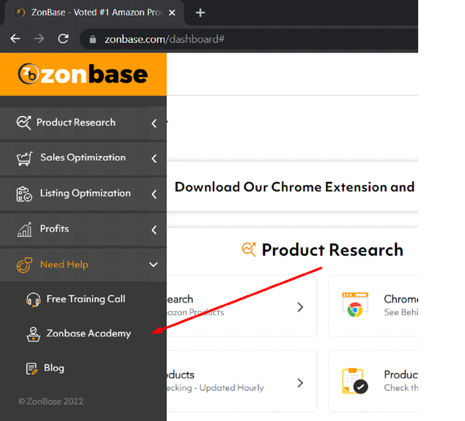Screen dimensions: 465x421
Task: Open the Zonbase Academy link
Action: pos(88,333)
